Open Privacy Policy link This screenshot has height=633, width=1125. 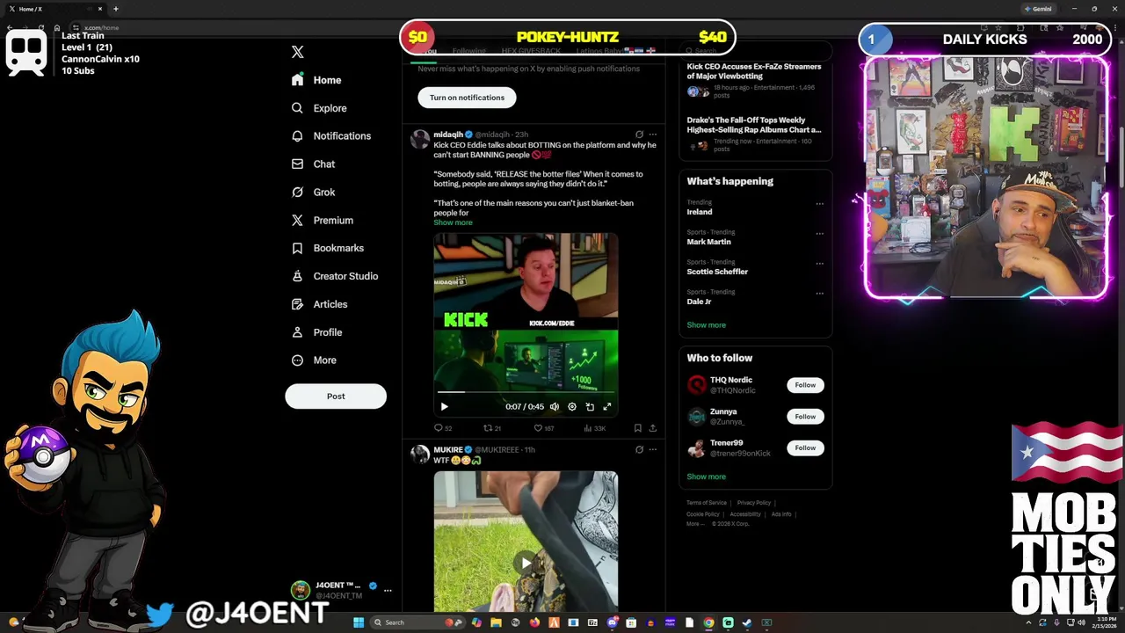[x=754, y=503]
